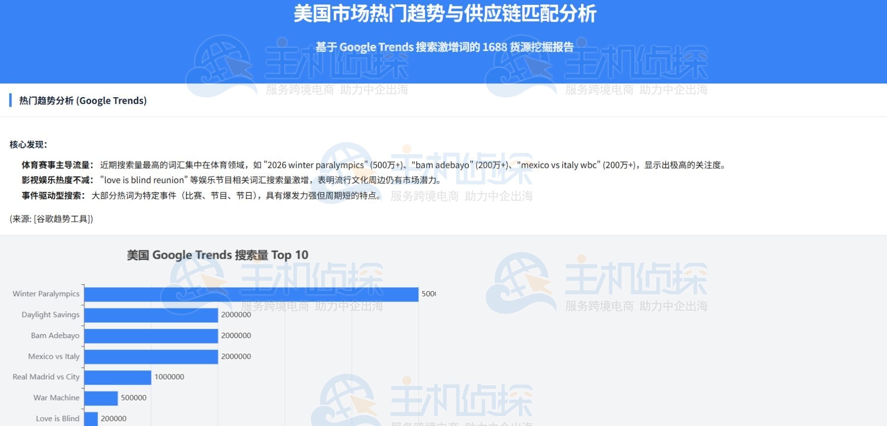
Task: Click the Real Madrid vs City bar
Action: pyautogui.click(x=118, y=377)
